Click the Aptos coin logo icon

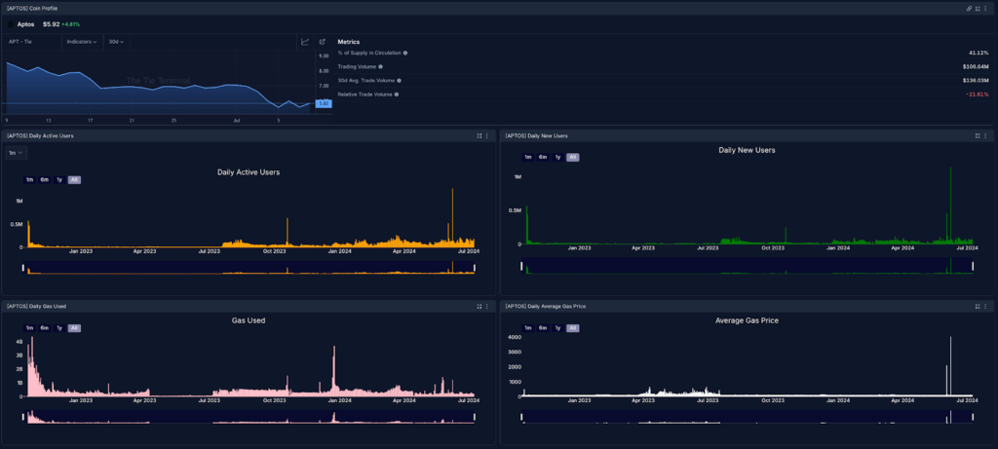10,24
